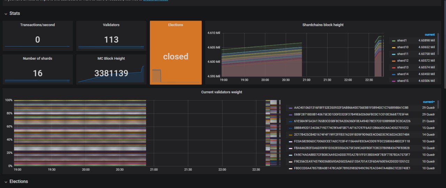Viewport: 446px width, 188px height.
Task: Select validator FBA6662B2FDA6D59FB1D legend entry
Action: 352,148
